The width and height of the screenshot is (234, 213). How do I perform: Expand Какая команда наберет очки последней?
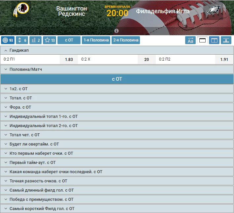coord(117,172)
